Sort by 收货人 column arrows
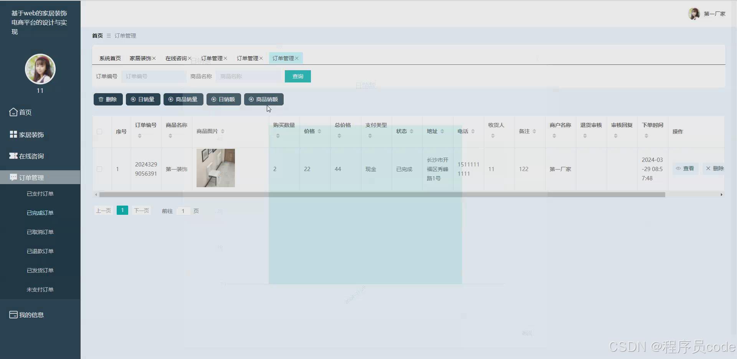 pos(493,136)
